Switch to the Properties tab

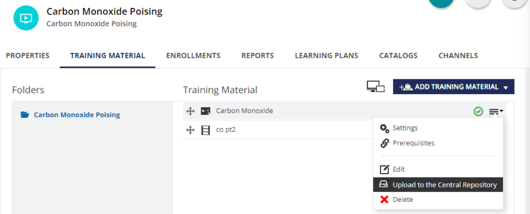click(28, 56)
